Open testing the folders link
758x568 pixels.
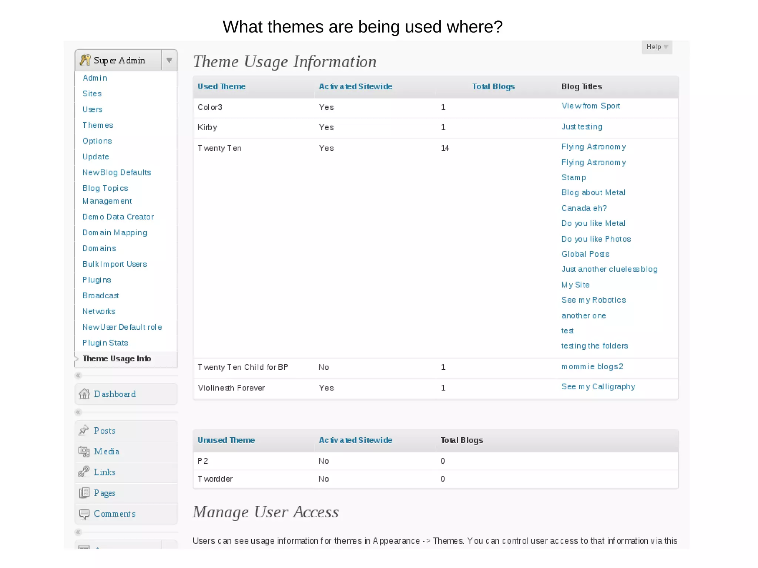click(595, 346)
